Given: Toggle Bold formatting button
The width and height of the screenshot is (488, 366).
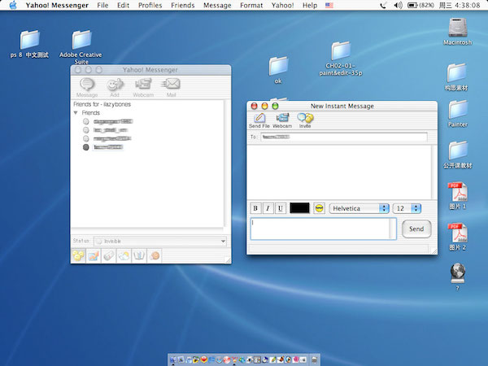Looking at the screenshot, I should pos(255,208).
